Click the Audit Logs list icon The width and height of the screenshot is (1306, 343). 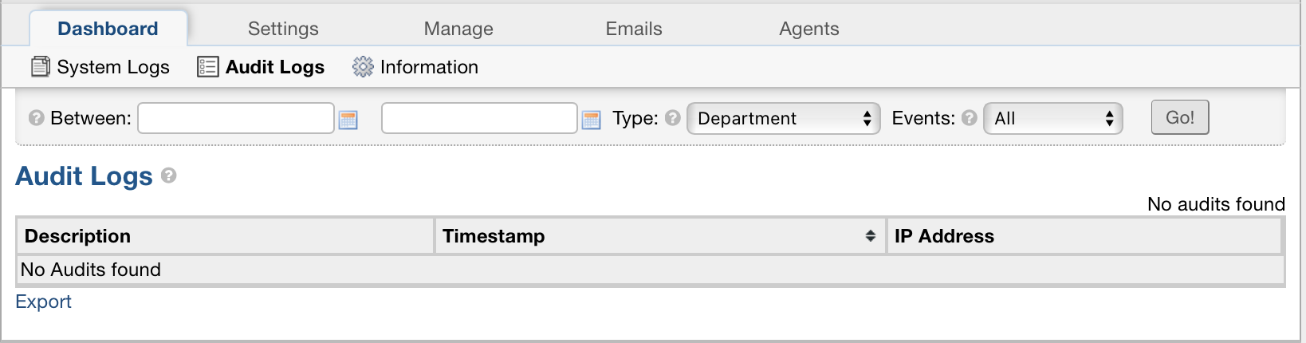[207, 67]
